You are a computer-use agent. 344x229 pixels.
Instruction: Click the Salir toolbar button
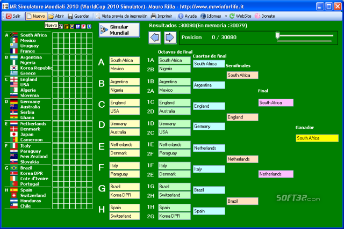[13, 16]
